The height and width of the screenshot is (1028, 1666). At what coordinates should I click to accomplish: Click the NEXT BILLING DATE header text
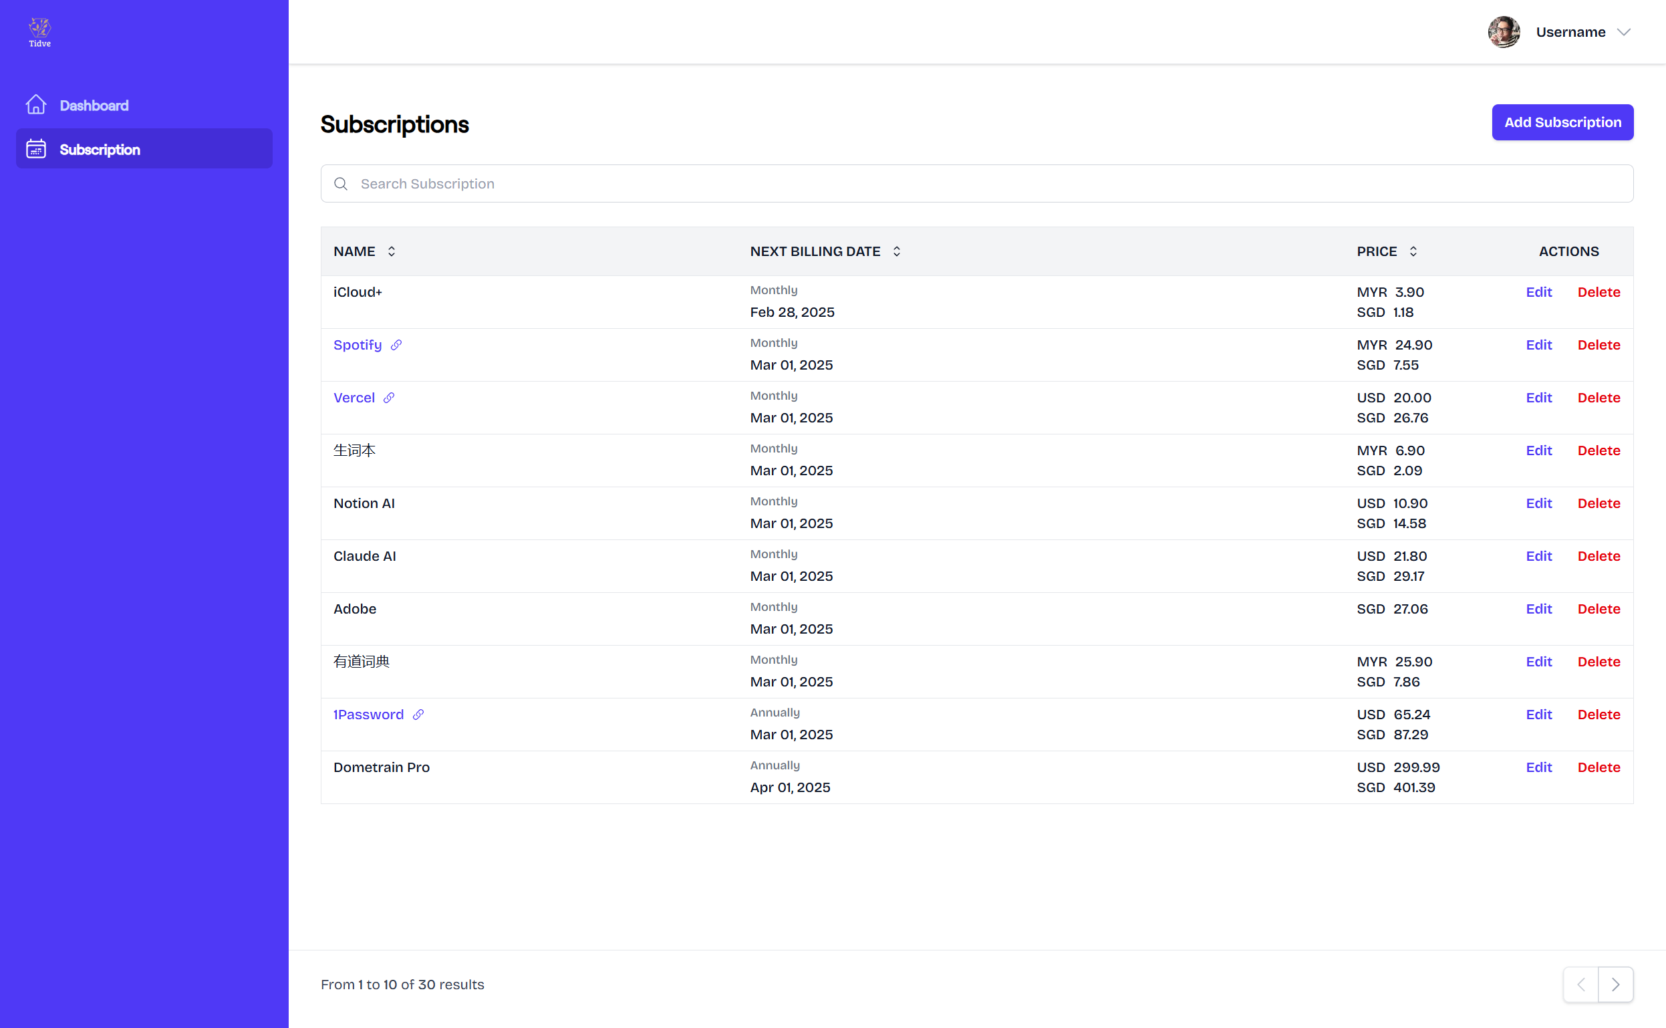coord(815,251)
